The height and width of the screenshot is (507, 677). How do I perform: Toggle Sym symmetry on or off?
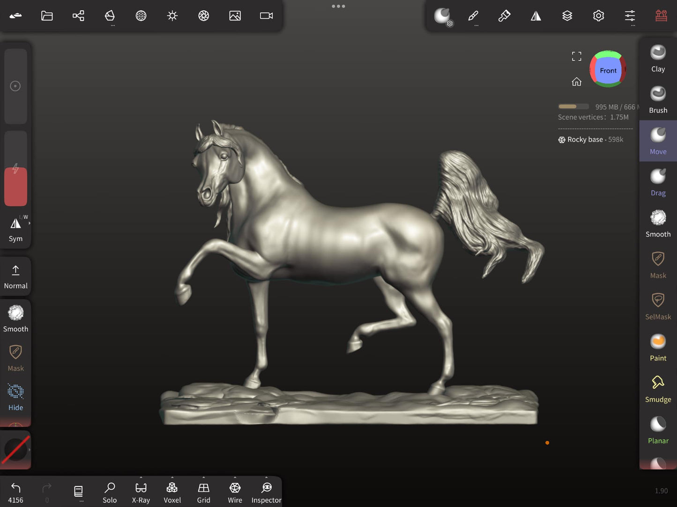click(x=15, y=229)
